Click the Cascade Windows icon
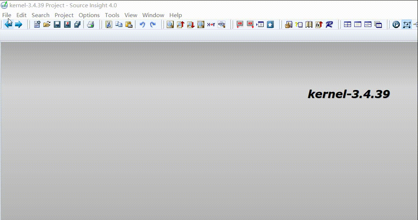Screen dimensions: 418x220 pos(378,24)
